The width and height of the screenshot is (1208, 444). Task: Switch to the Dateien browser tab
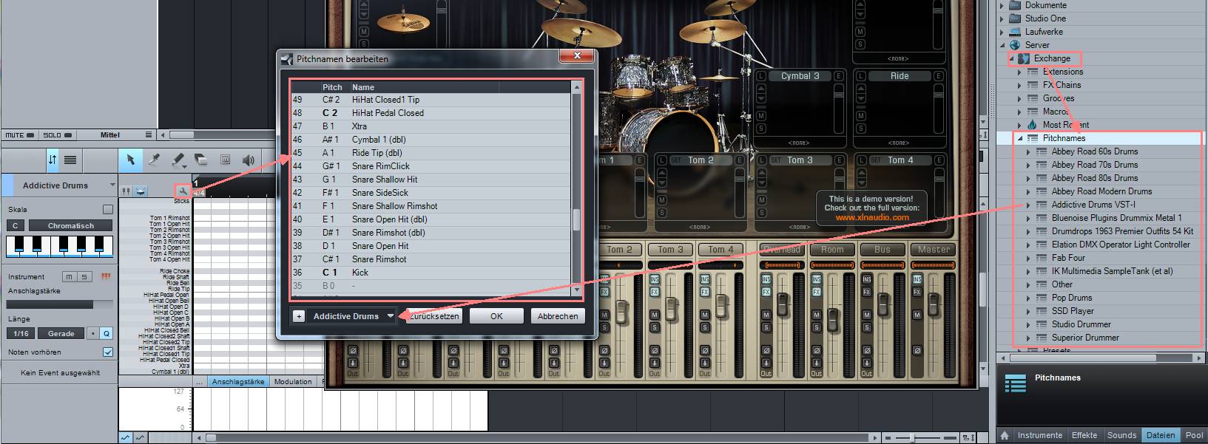1161,435
